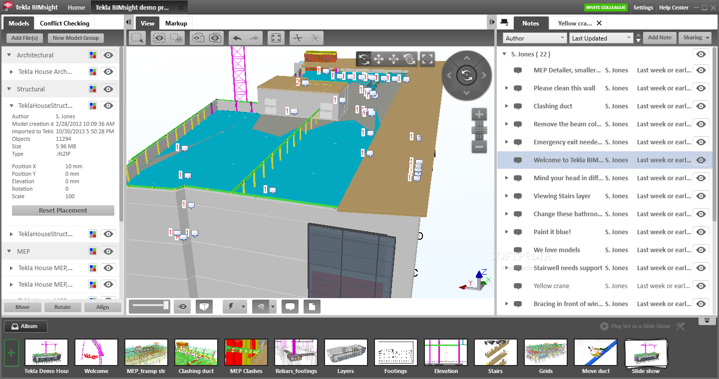Click the fit-to-view icon in the toolbar
The height and width of the screenshot is (379, 719).
(x=276, y=38)
